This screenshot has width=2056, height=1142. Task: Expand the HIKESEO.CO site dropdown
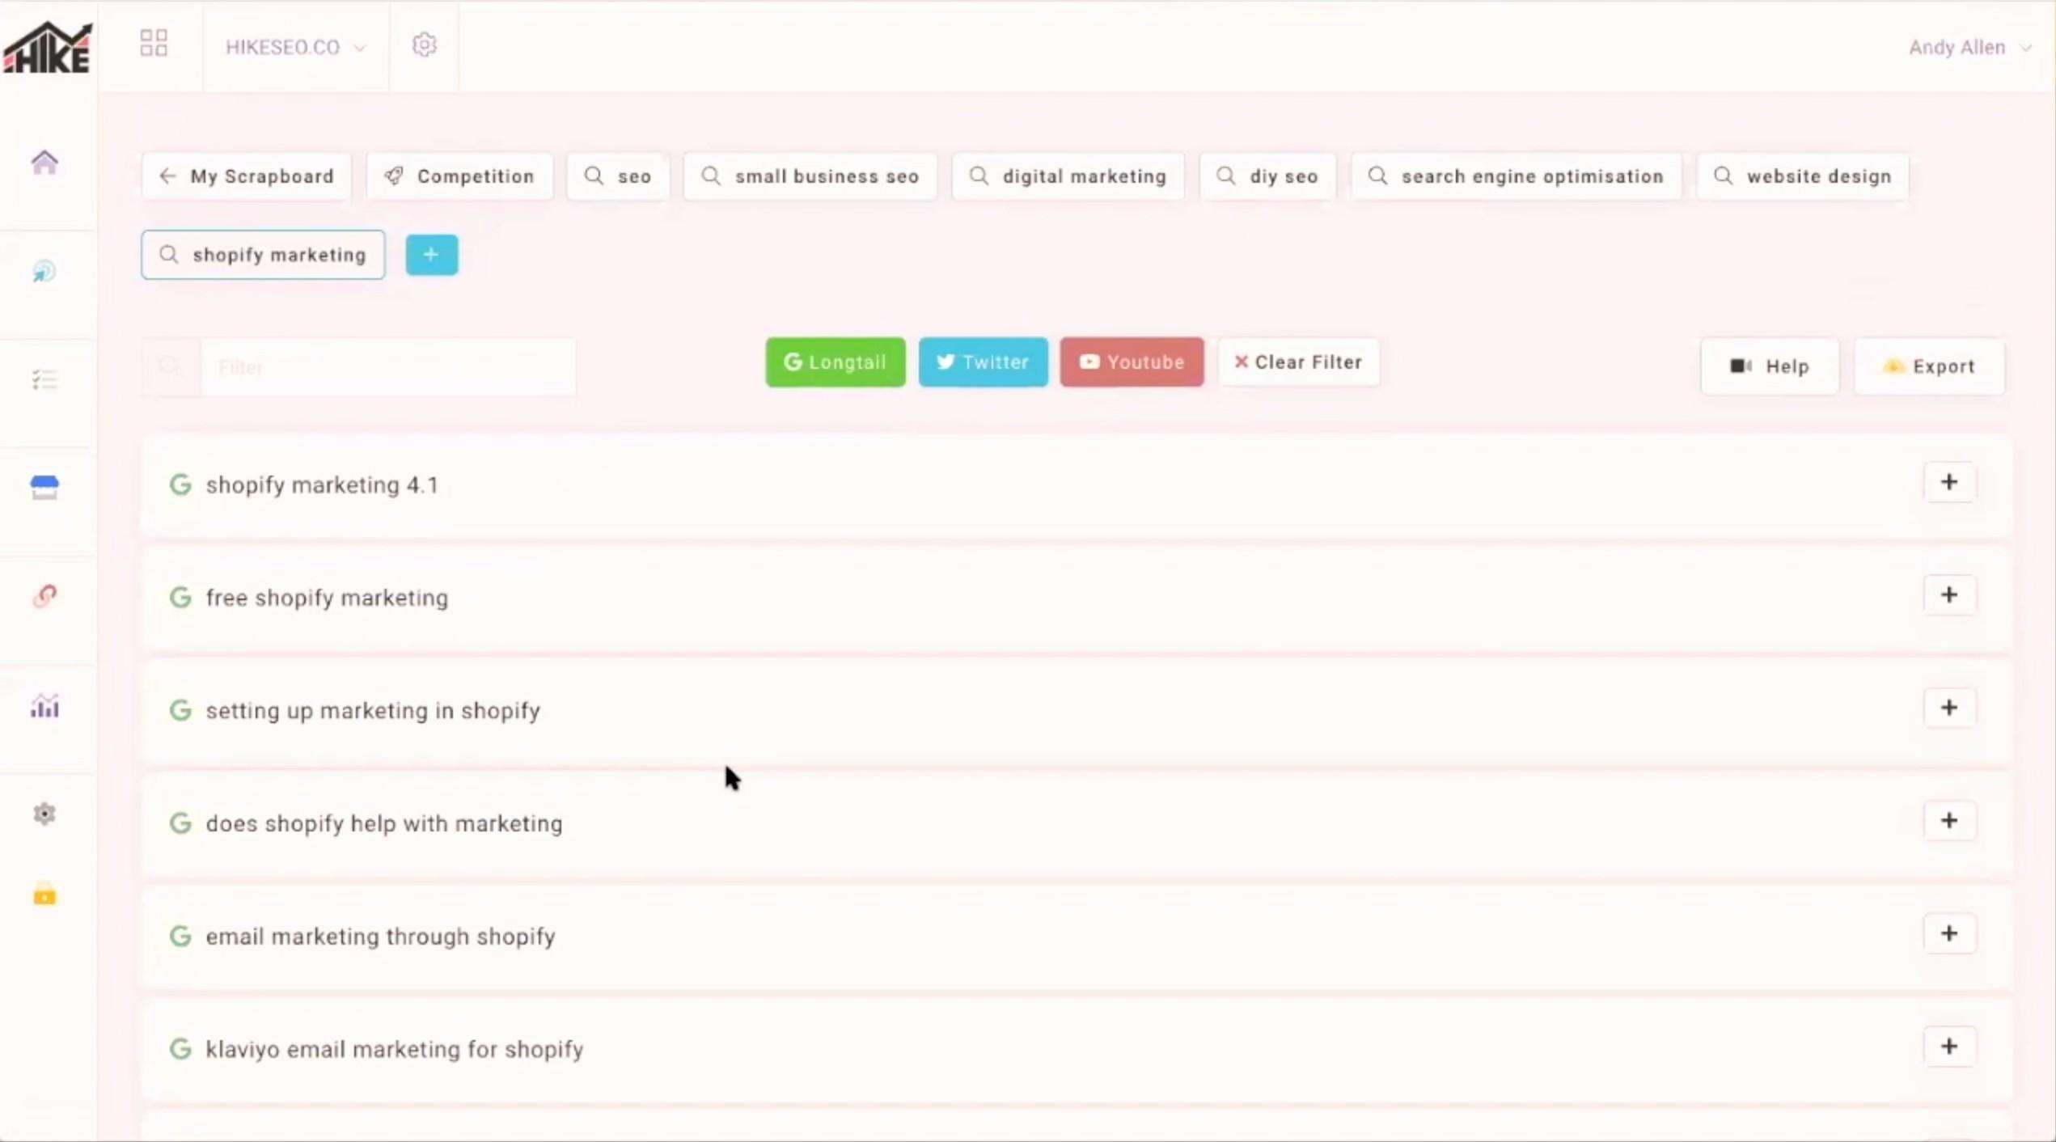(295, 47)
